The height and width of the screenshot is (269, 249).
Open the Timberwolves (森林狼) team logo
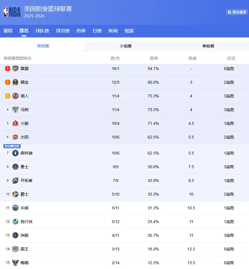coord(15,153)
